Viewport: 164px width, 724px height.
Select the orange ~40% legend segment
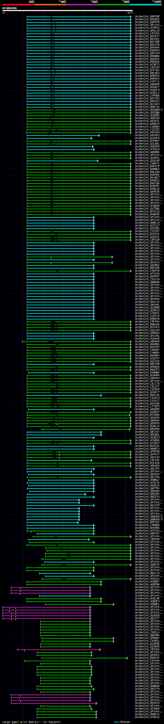(50, 5)
